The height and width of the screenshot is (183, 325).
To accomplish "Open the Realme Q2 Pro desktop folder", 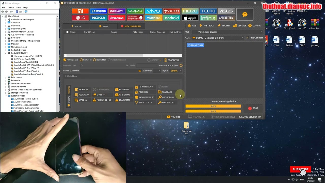I will [x=186, y=128].
